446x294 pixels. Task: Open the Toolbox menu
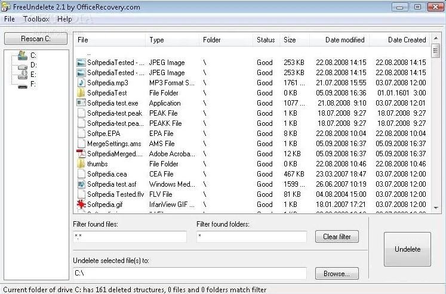click(36, 19)
